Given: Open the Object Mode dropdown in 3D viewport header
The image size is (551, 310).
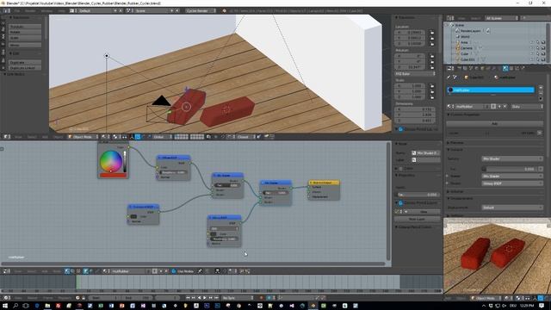Looking at the screenshot, I should click(x=84, y=137).
